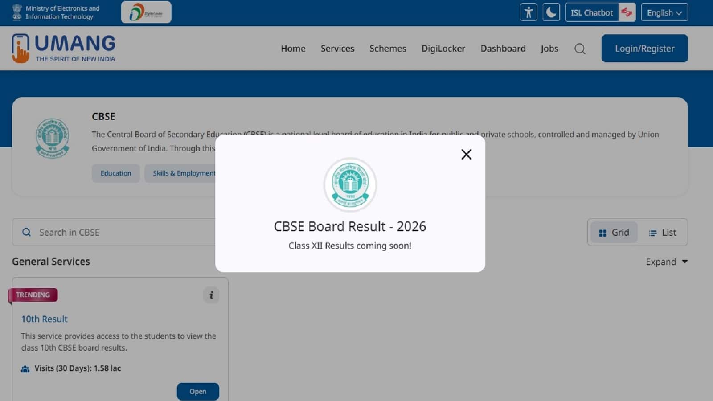Select the Skills & Employment tag

point(180,173)
